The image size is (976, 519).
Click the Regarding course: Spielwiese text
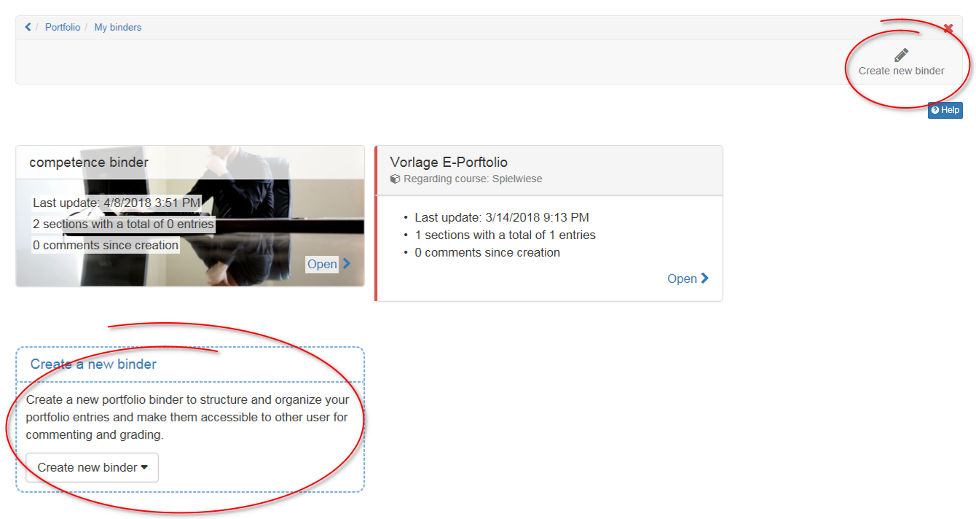[473, 179]
